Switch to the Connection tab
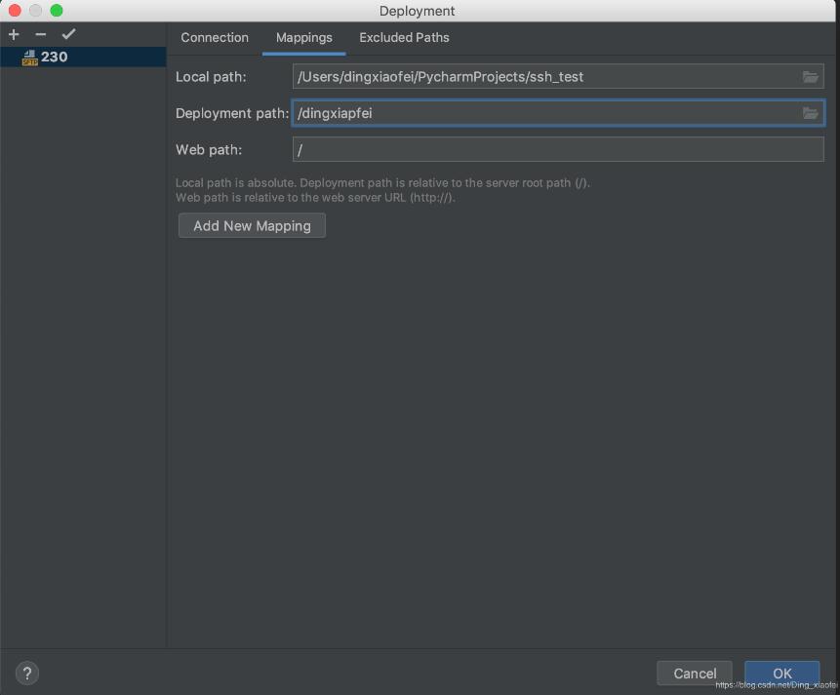The image size is (840, 695). pos(215,37)
